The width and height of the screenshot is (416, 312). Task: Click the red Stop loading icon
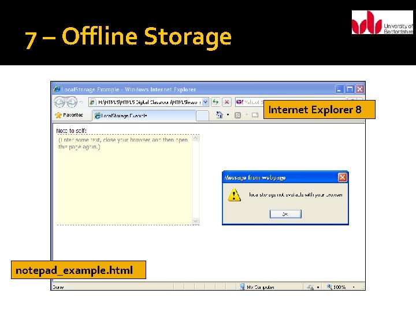tap(226, 102)
